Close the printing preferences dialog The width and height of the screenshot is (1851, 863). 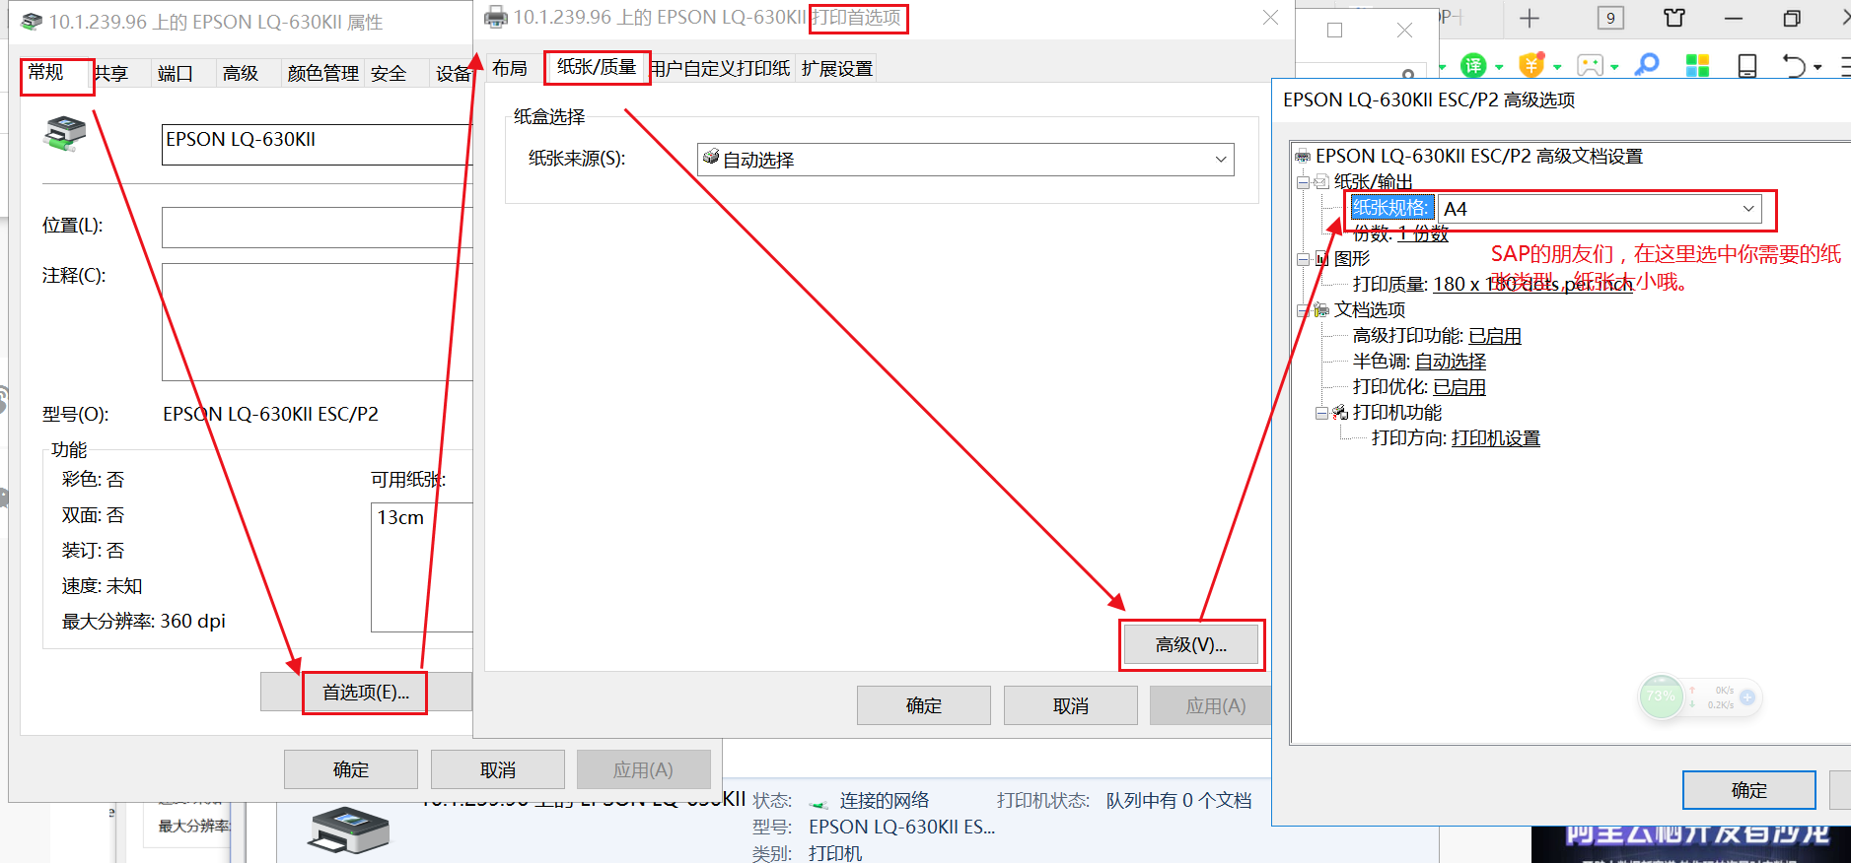coord(1271,18)
